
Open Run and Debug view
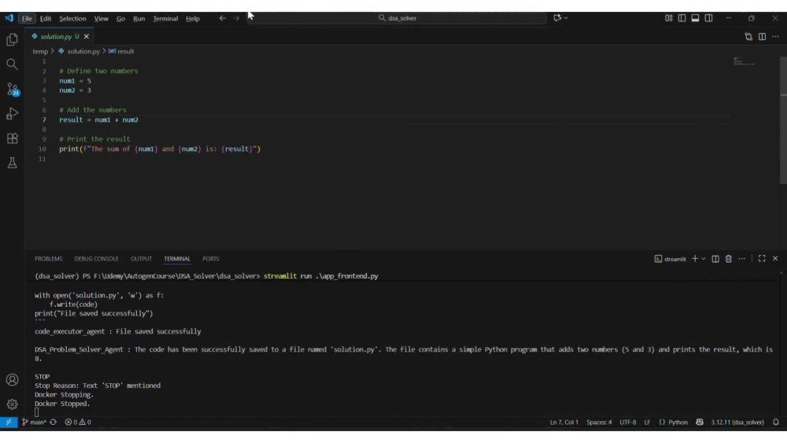[x=12, y=114]
